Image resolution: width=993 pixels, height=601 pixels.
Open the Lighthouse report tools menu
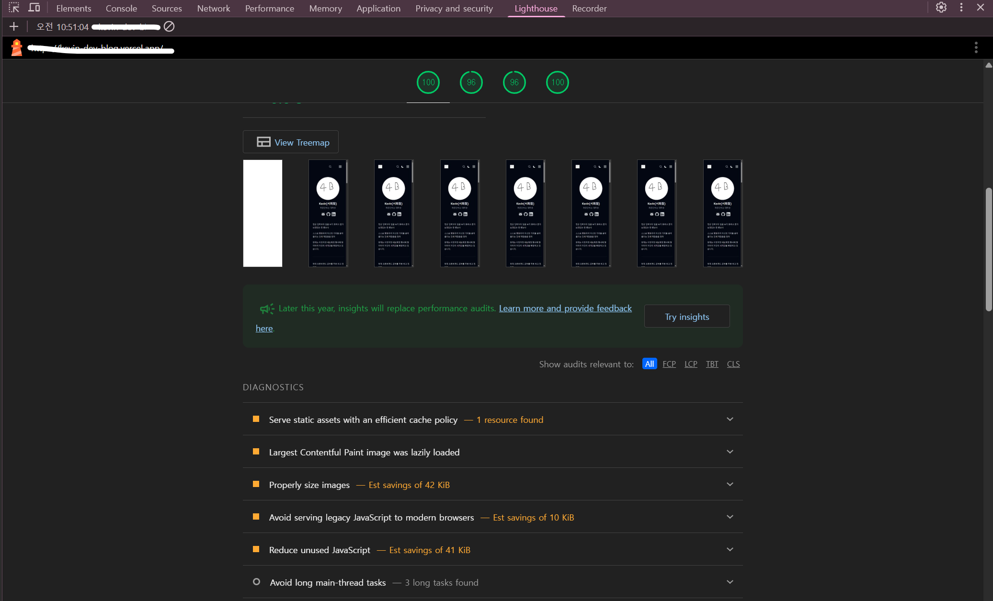click(x=976, y=47)
